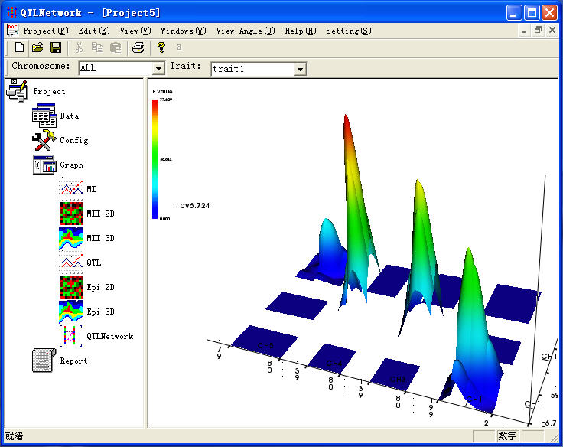Image resolution: width=563 pixels, height=447 pixels.
Task: Open the Setting menu
Action: pos(348,31)
